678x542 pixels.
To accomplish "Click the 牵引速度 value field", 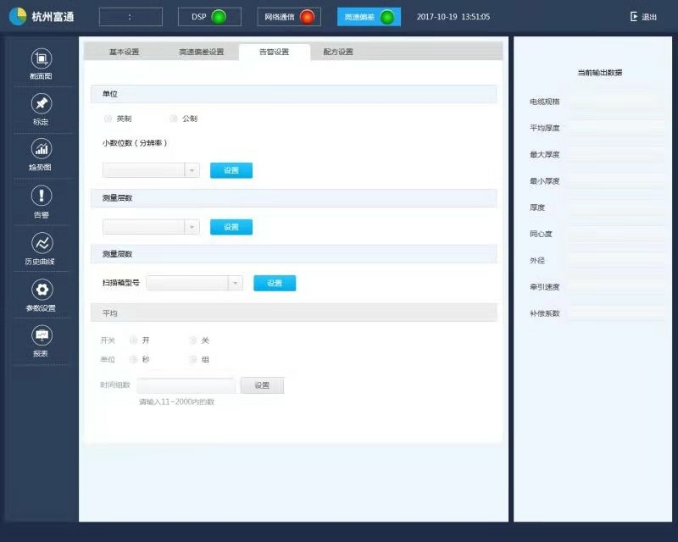I will (x=617, y=287).
